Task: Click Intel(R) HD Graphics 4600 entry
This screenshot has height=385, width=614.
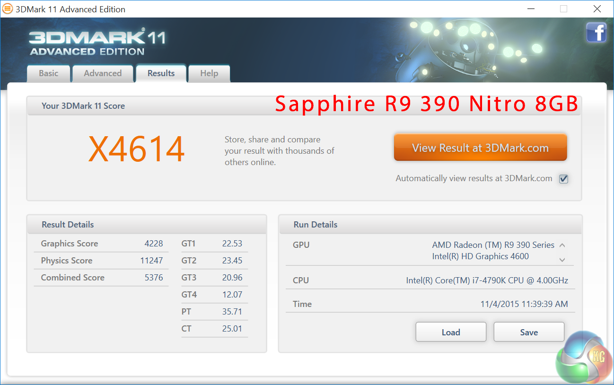Action: tap(480, 256)
